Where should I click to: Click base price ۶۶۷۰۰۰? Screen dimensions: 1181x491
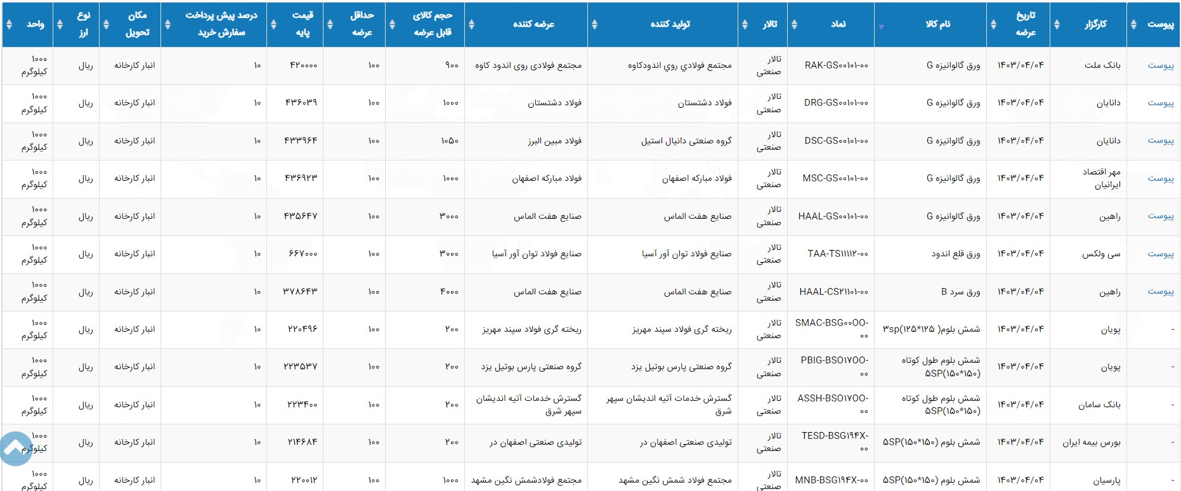click(303, 254)
